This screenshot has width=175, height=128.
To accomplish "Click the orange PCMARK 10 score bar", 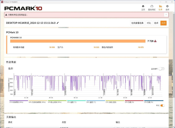I will pos(78,41).
